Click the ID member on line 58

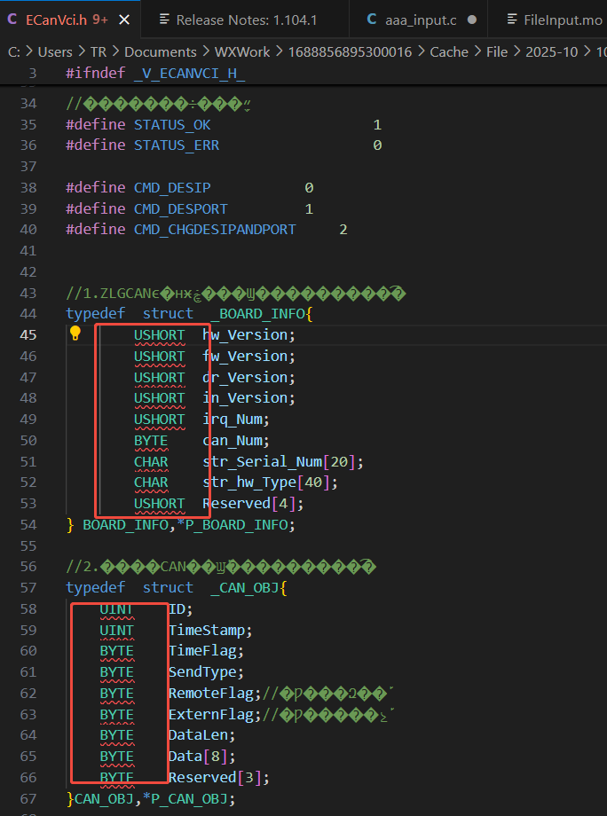[x=177, y=609]
